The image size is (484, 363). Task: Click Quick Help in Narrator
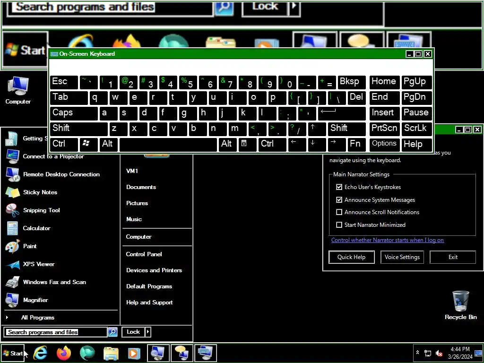(x=352, y=257)
